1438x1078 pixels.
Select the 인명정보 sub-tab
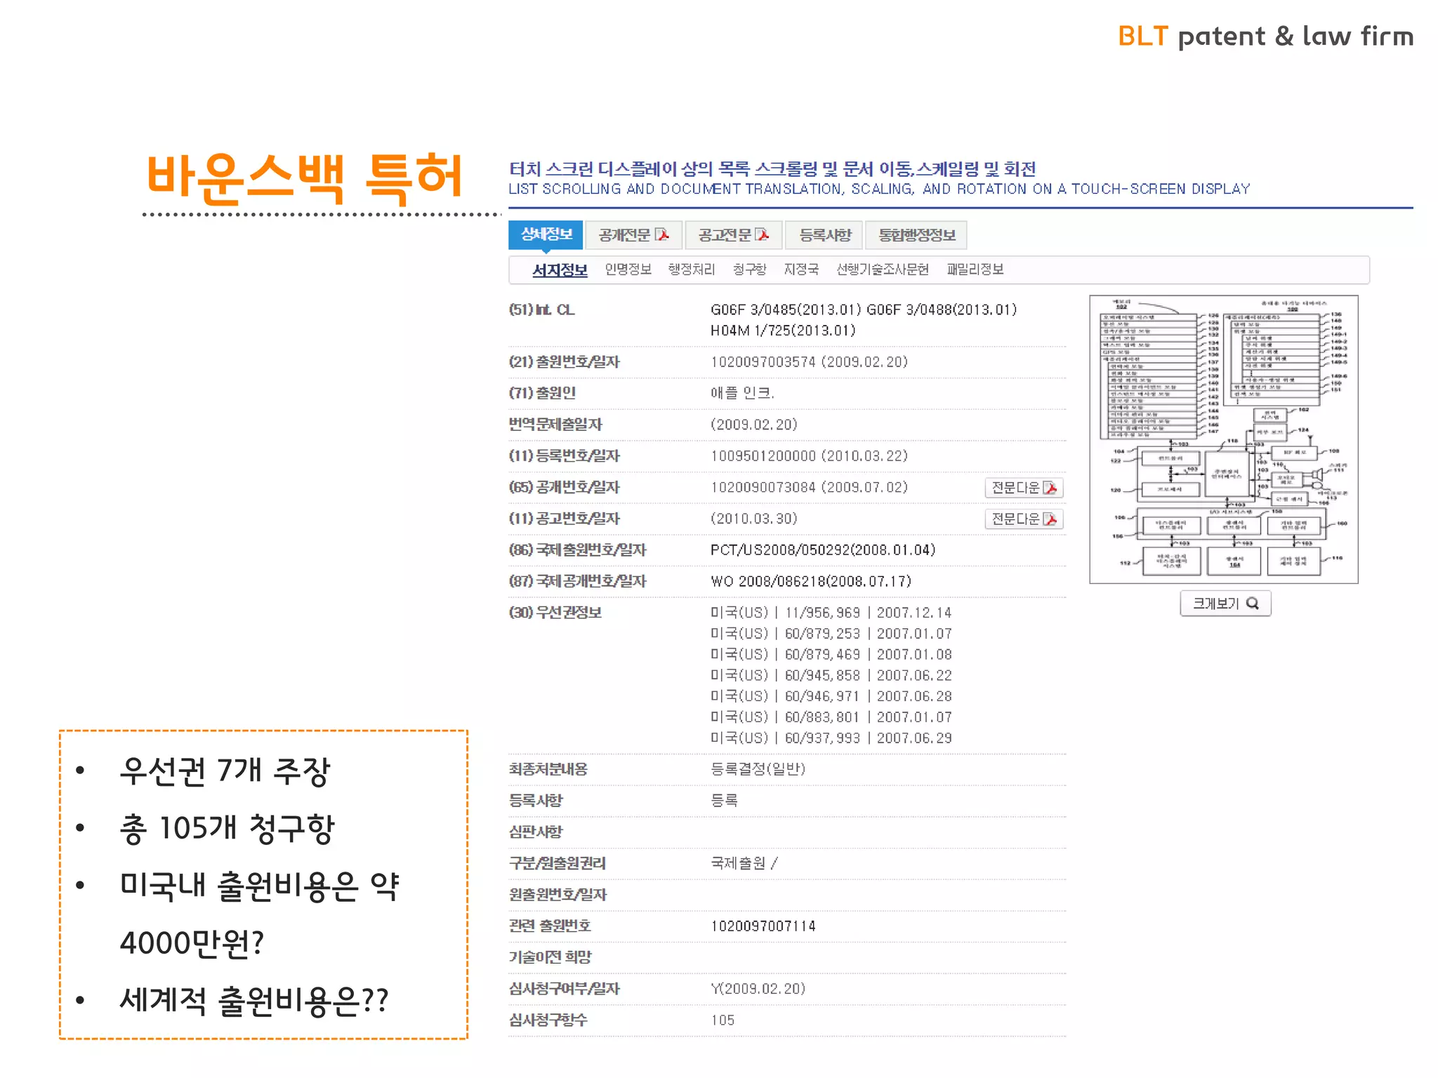(628, 269)
